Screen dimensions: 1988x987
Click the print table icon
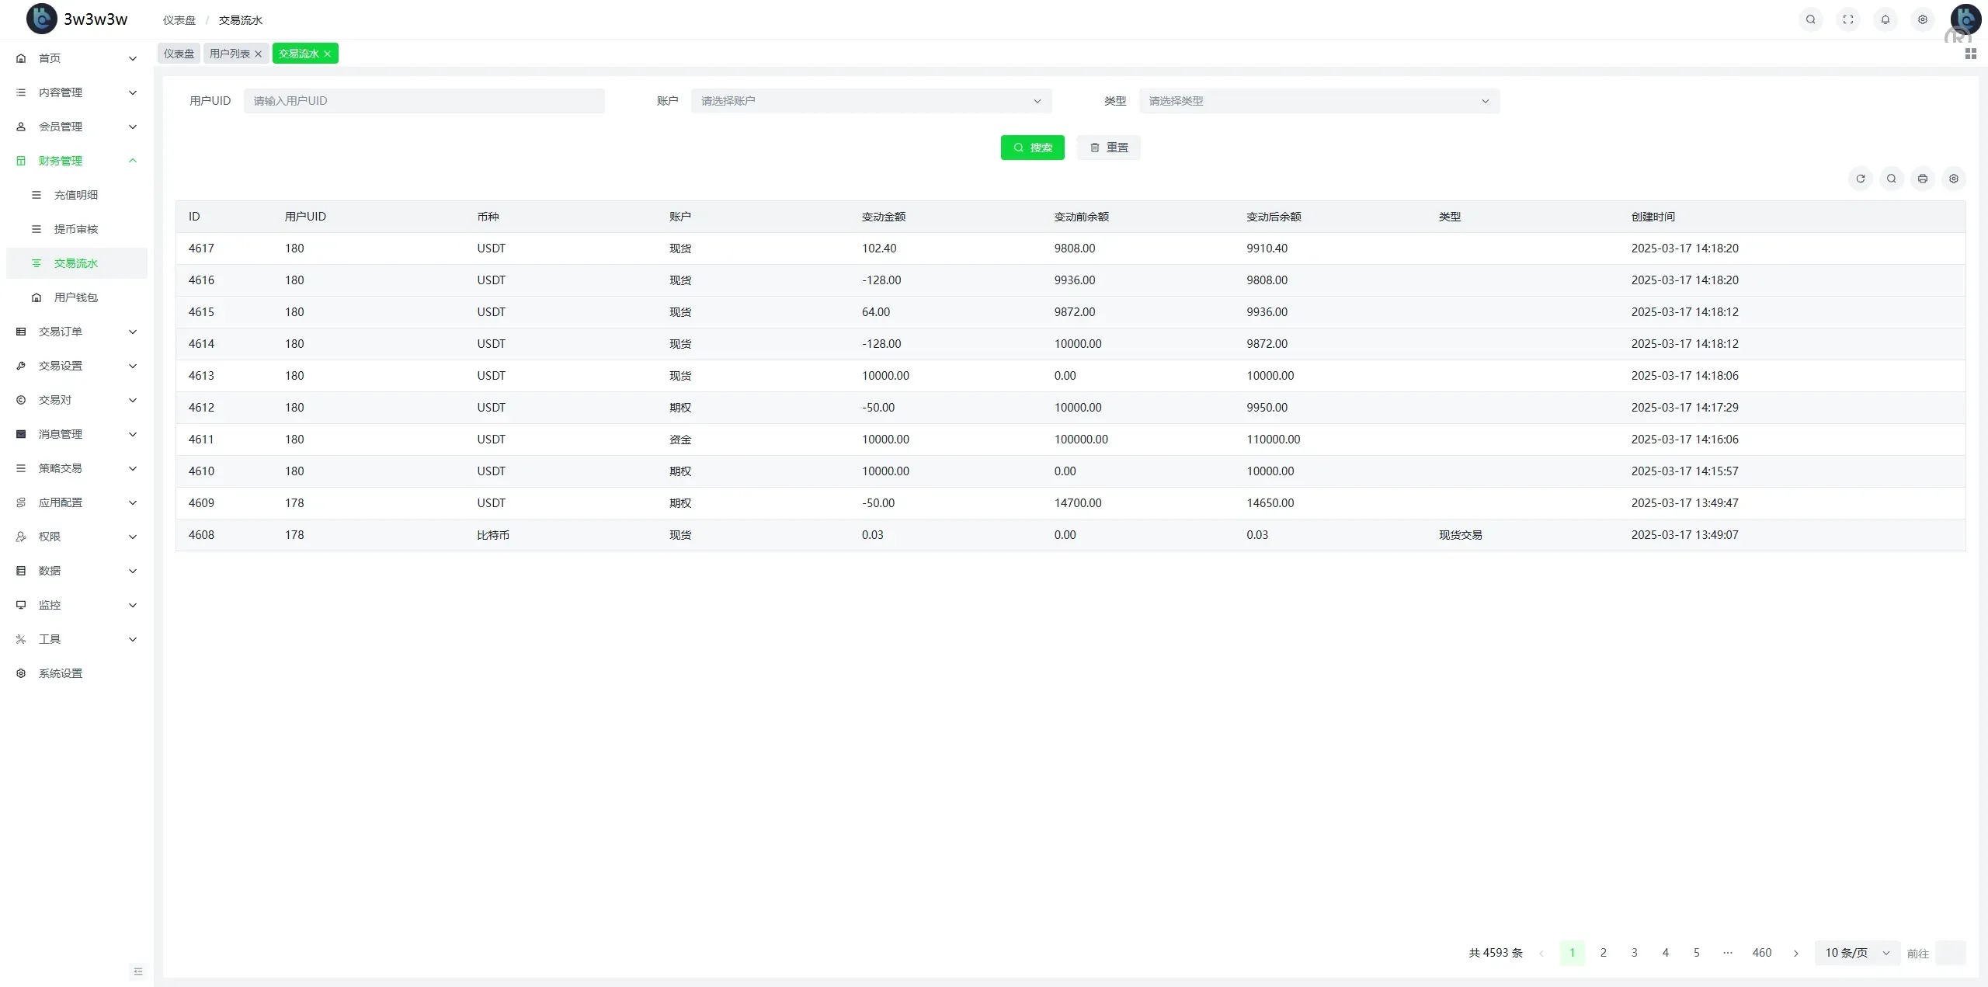1922,179
